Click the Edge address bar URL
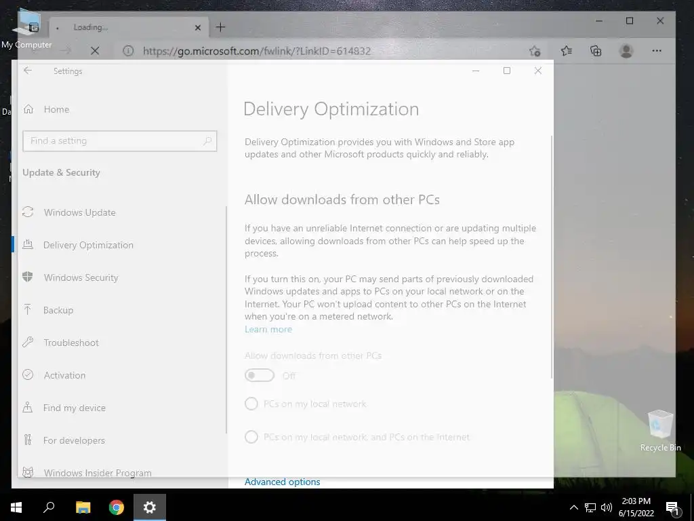The width and height of the screenshot is (694, 521). pyautogui.click(x=257, y=51)
